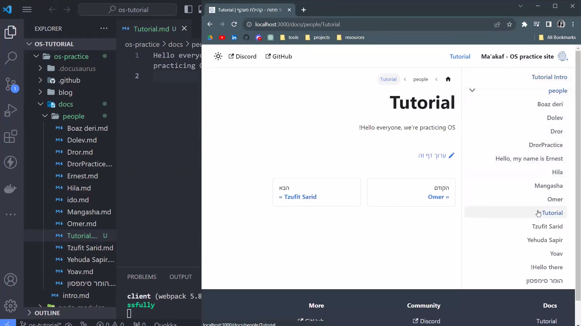Bookmark this page with the star icon

510,24
